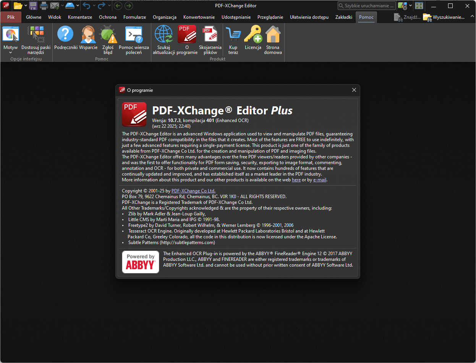Click 'Zlib by Mark Adler' line
This screenshot has height=363, width=476.
(167, 214)
